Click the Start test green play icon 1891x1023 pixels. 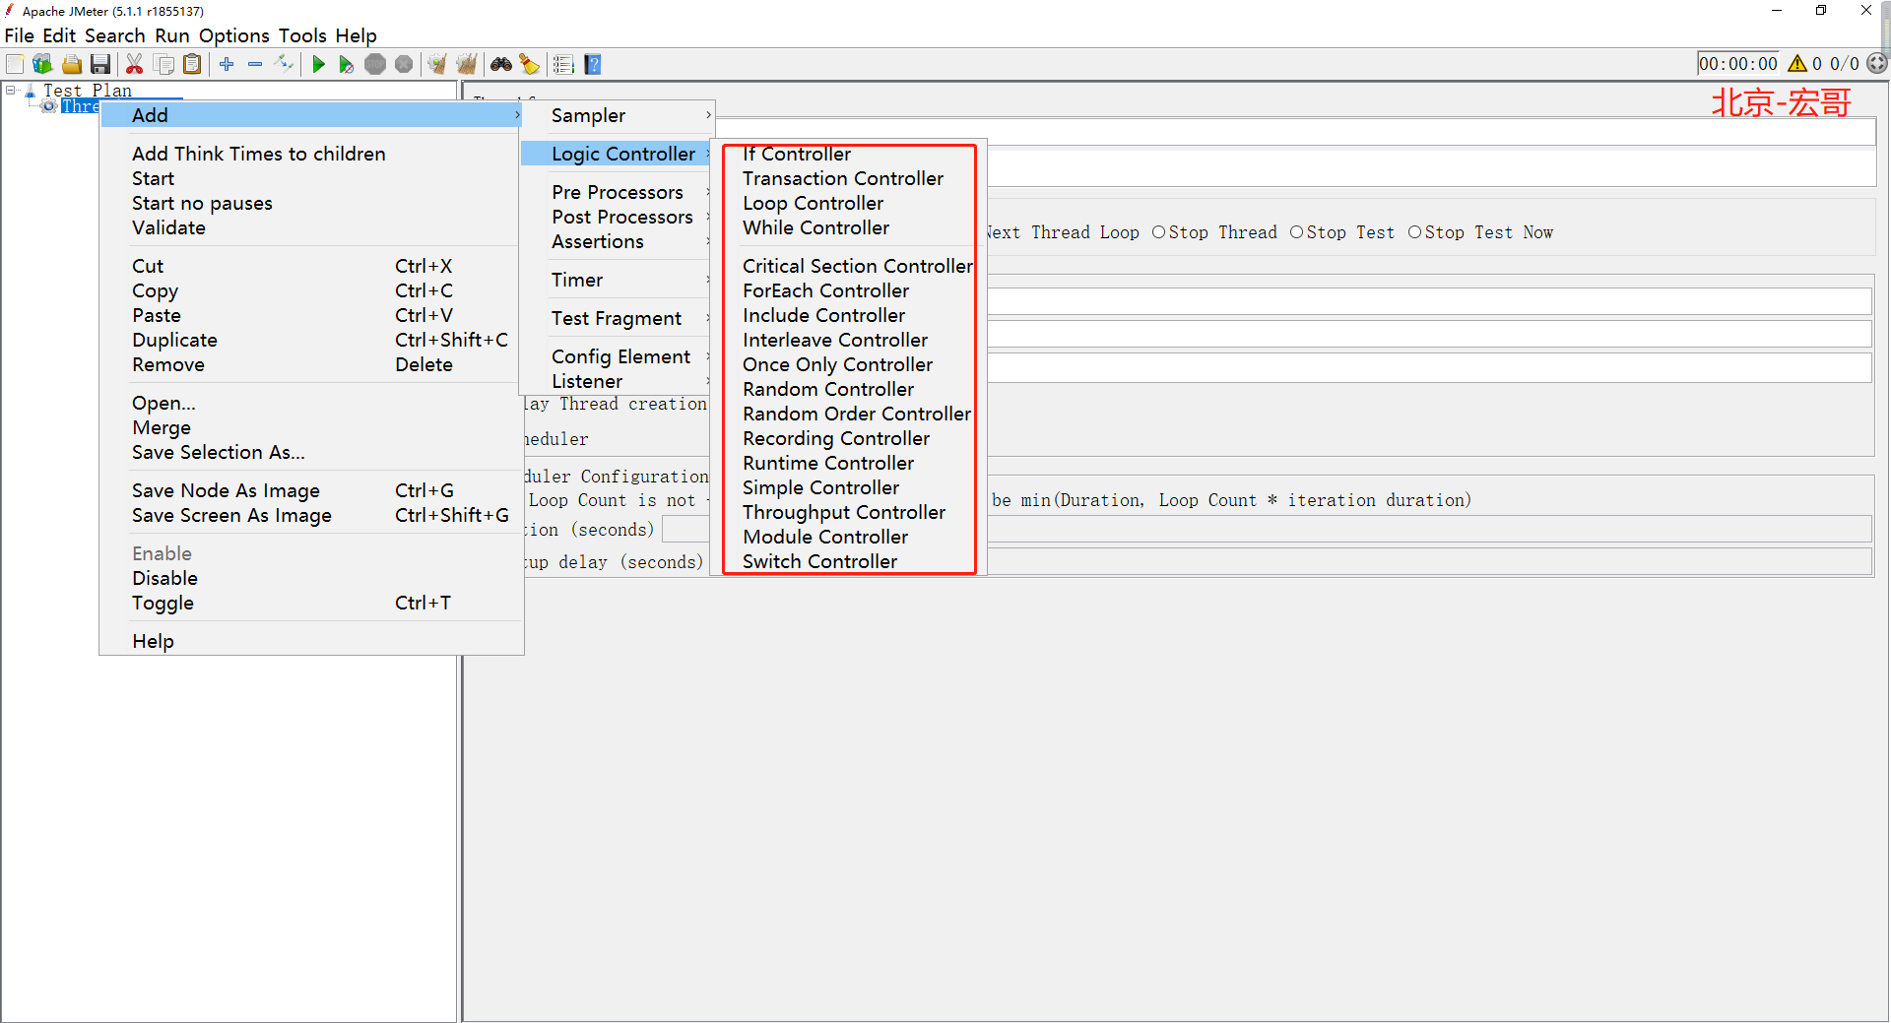pyautogui.click(x=318, y=65)
